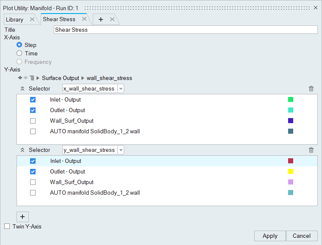
Task: Delete the x_wall_shear_stress selector with trash icon
Action: click(311, 89)
